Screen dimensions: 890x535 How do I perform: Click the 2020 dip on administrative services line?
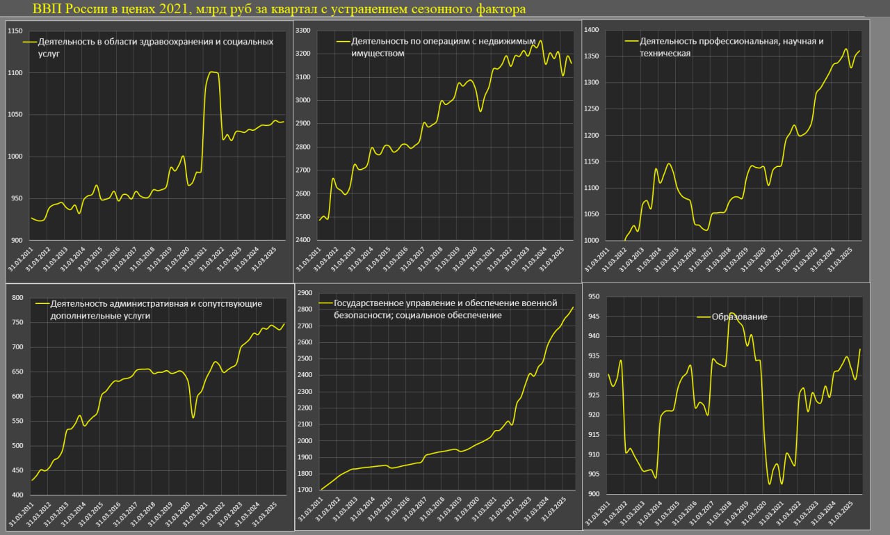pyautogui.click(x=193, y=416)
